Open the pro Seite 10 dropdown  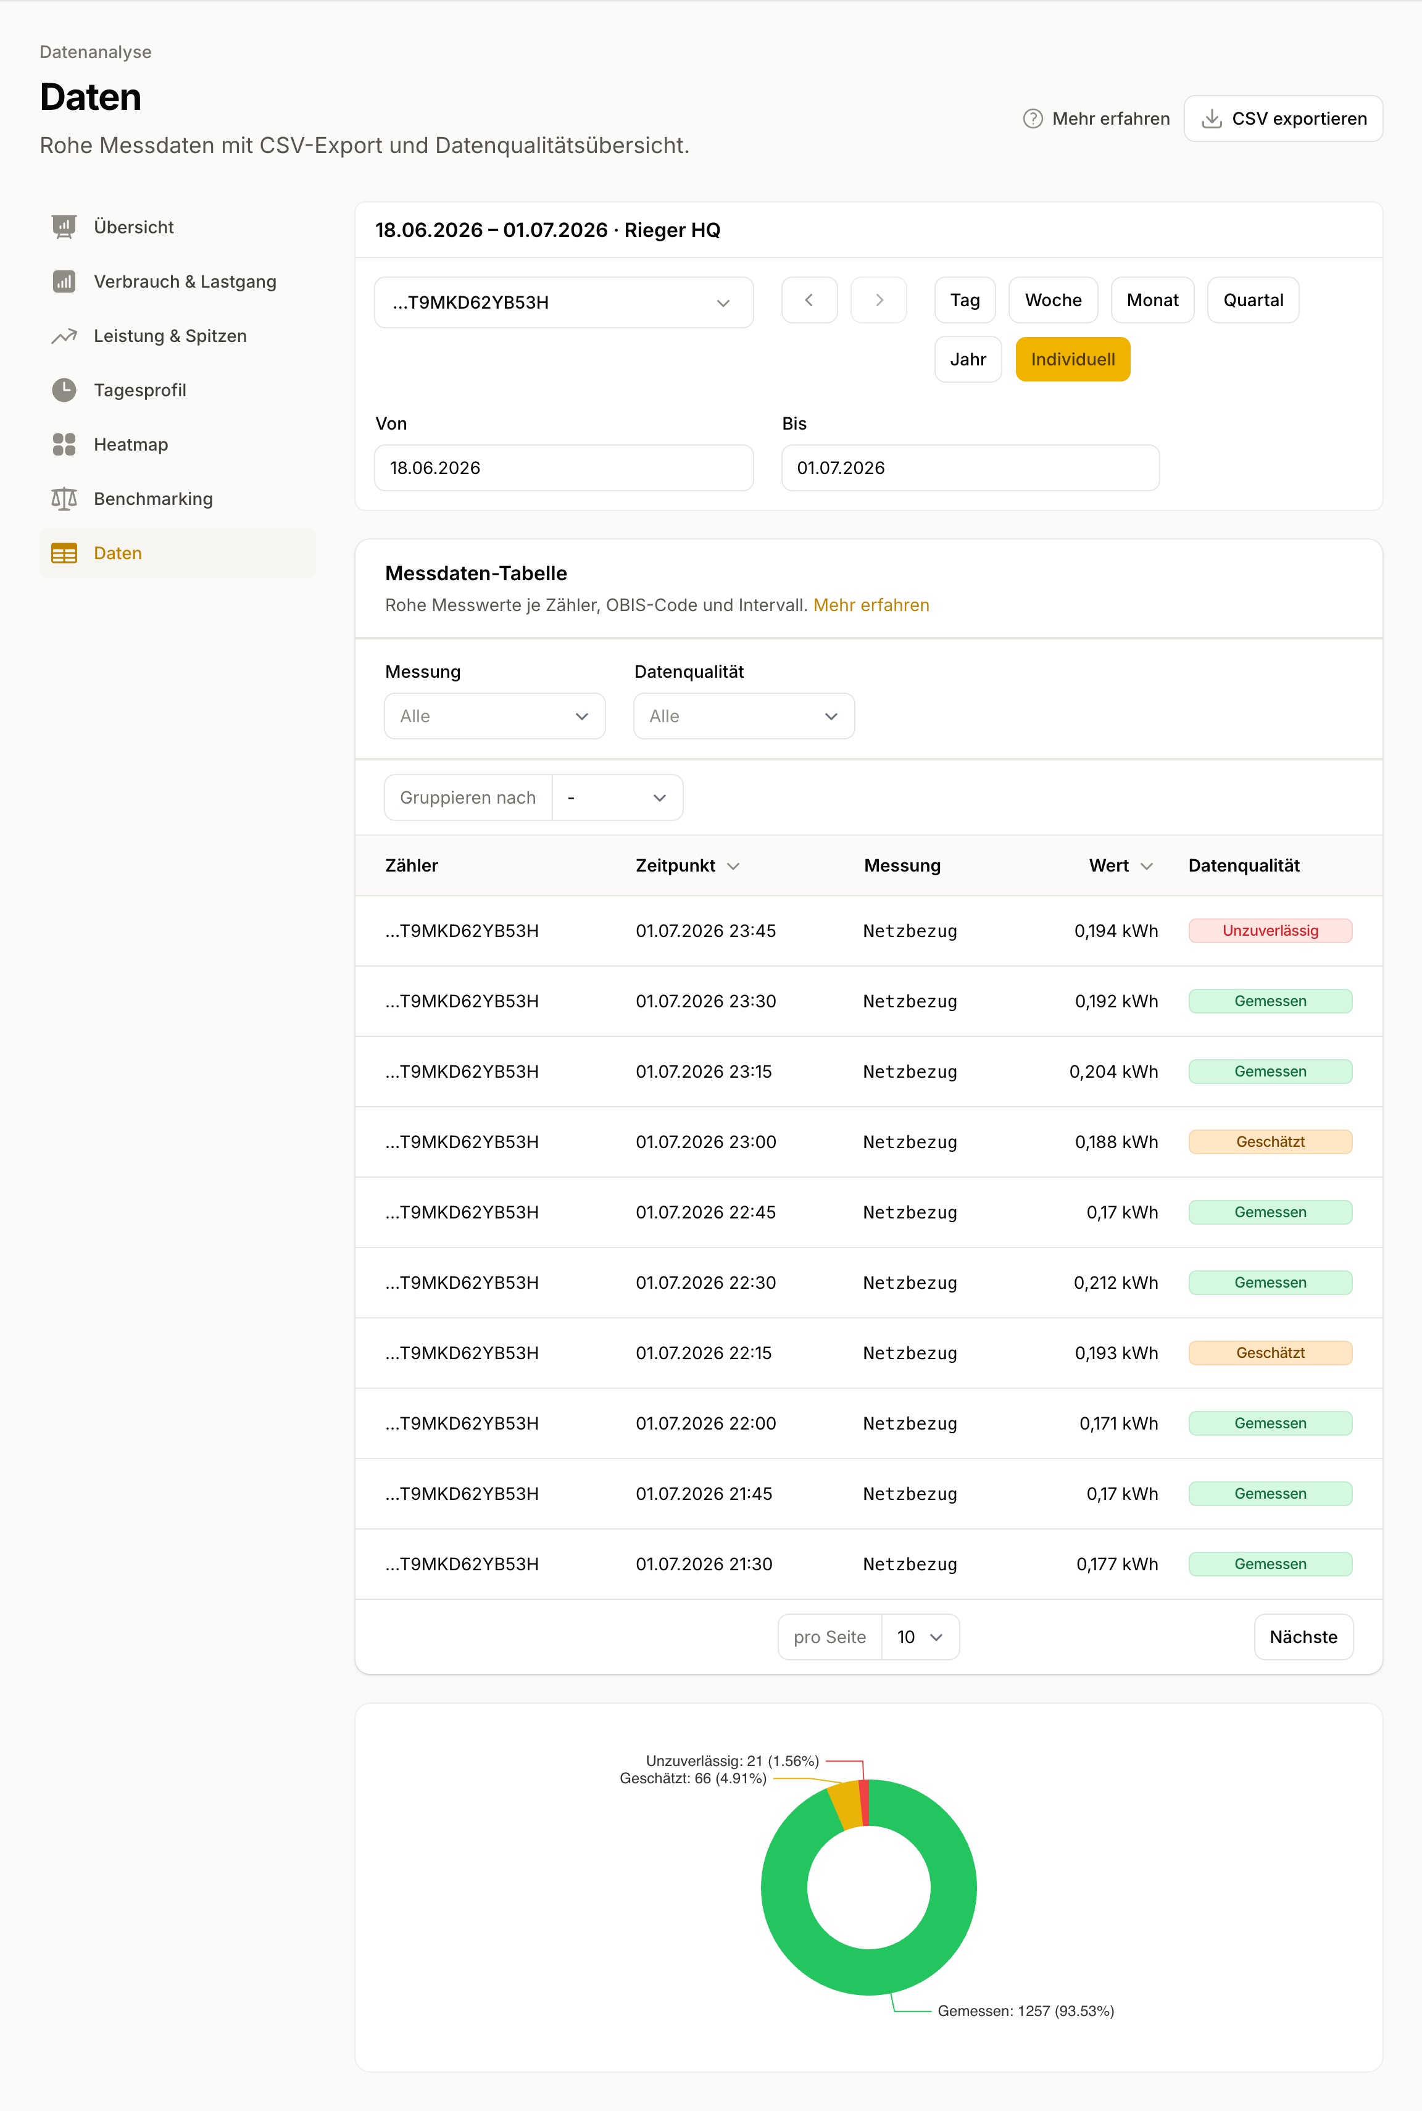920,1637
